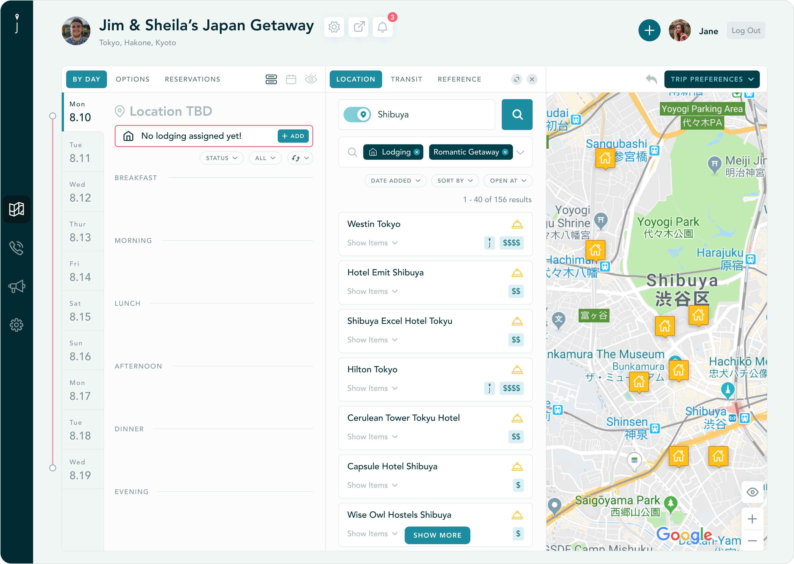Viewport: 794px width, 564px height.
Task: Click the Show More button
Action: [x=437, y=535]
